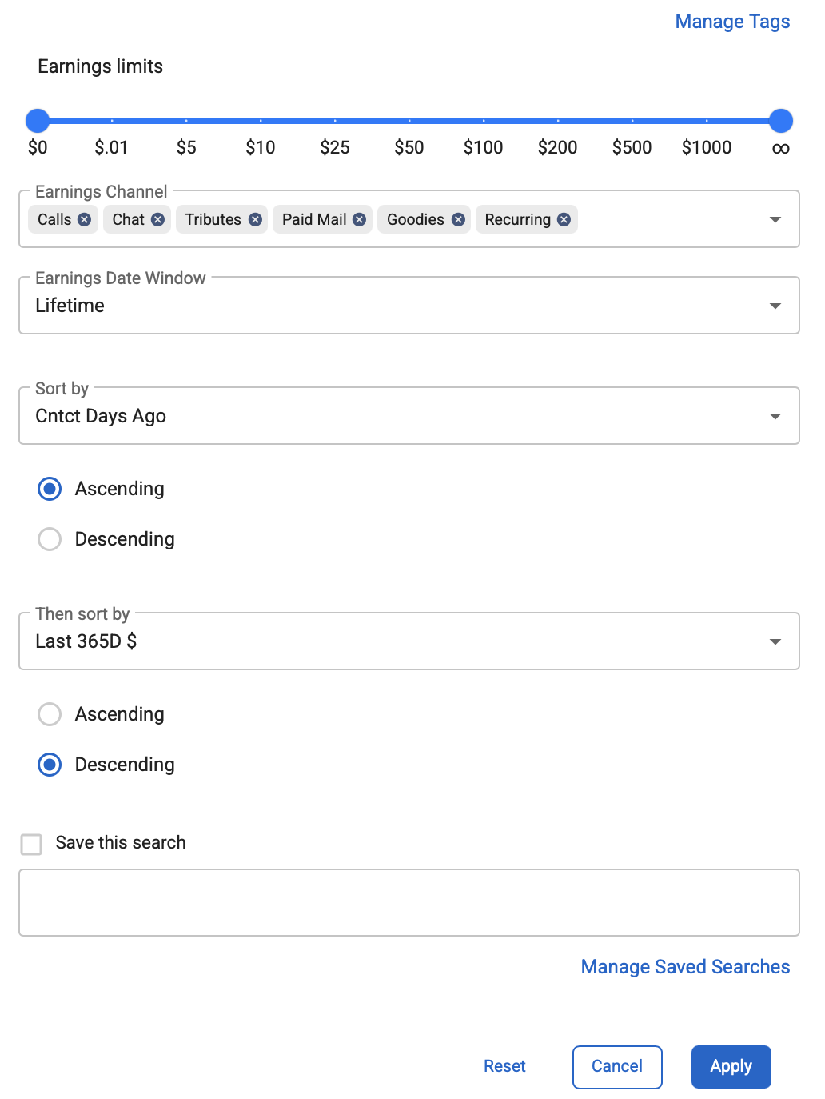The width and height of the screenshot is (825, 1099).
Task: Click the $200 tick label on slider
Action: 558,147
